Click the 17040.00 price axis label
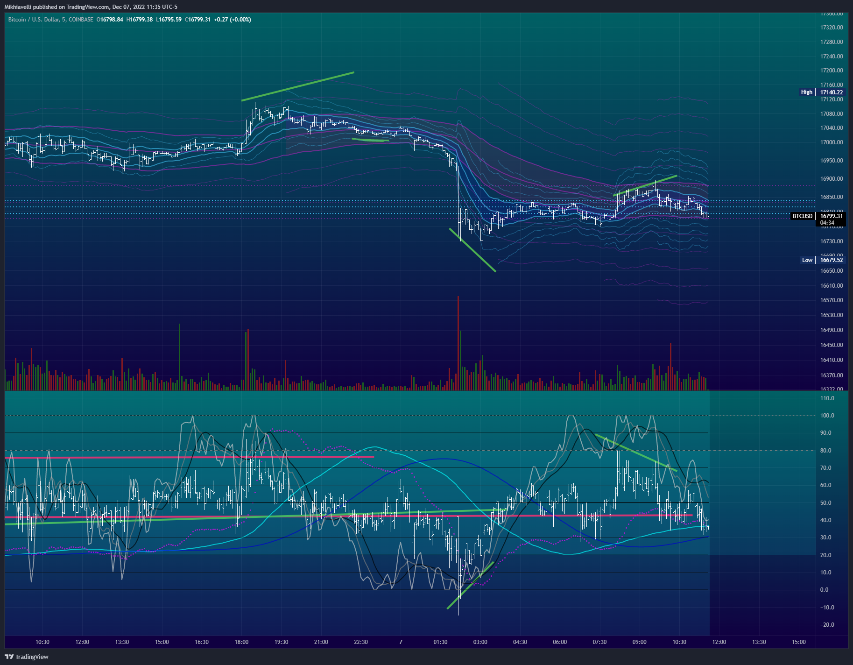The height and width of the screenshot is (665, 853). coord(832,128)
